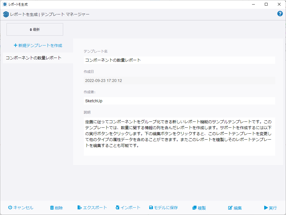Open the 最新 sort order dropdown
Image resolution: width=286 pixels, height=215 pixels.
tap(35, 29)
